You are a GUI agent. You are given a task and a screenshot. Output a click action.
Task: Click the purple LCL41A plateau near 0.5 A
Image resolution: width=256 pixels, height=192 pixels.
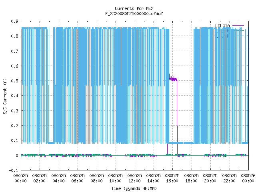click(x=173, y=79)
